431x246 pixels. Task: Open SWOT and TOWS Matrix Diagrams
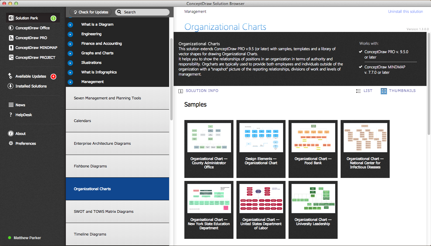click(x=117, y=212)
